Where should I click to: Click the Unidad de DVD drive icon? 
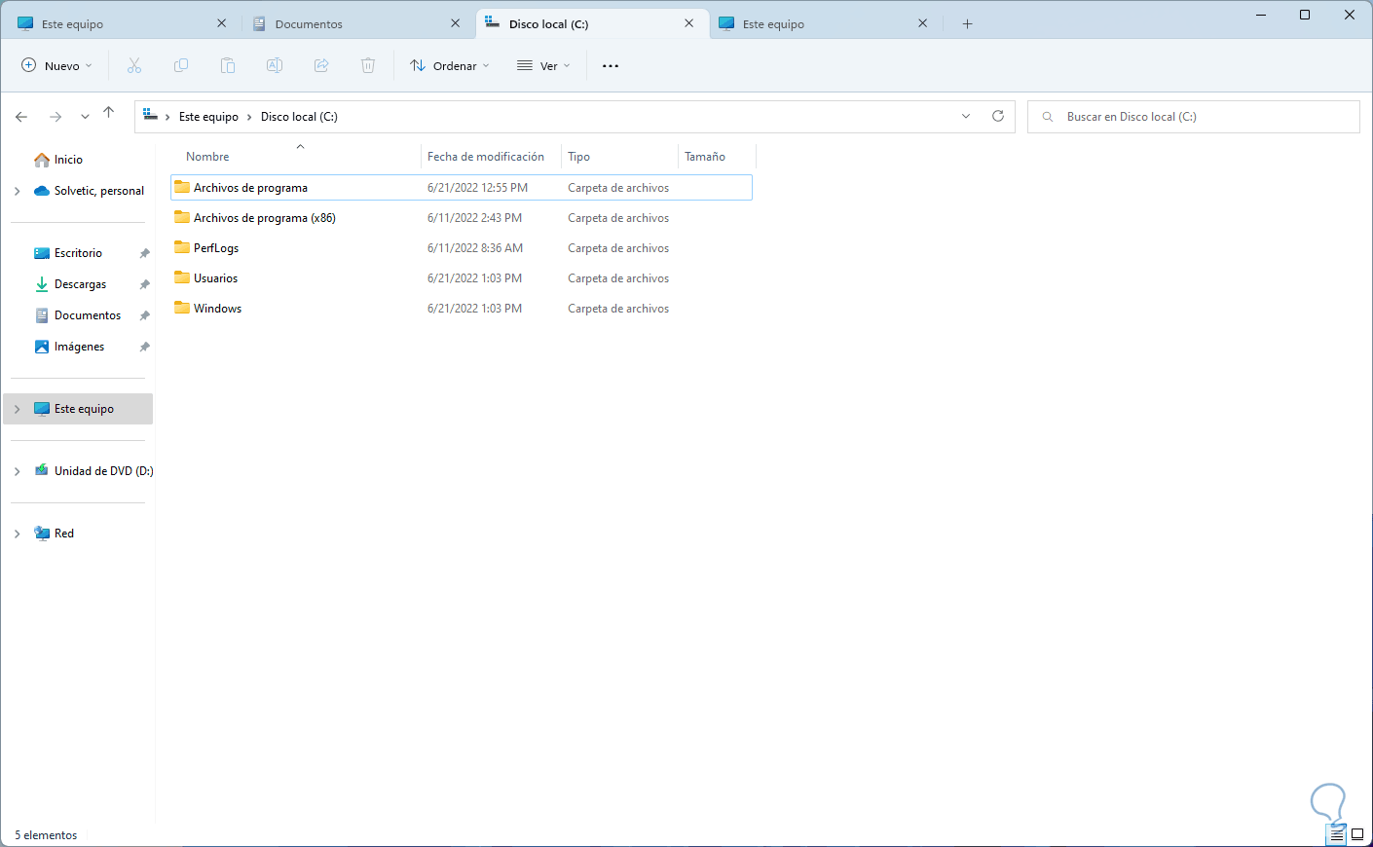(42, 470)
